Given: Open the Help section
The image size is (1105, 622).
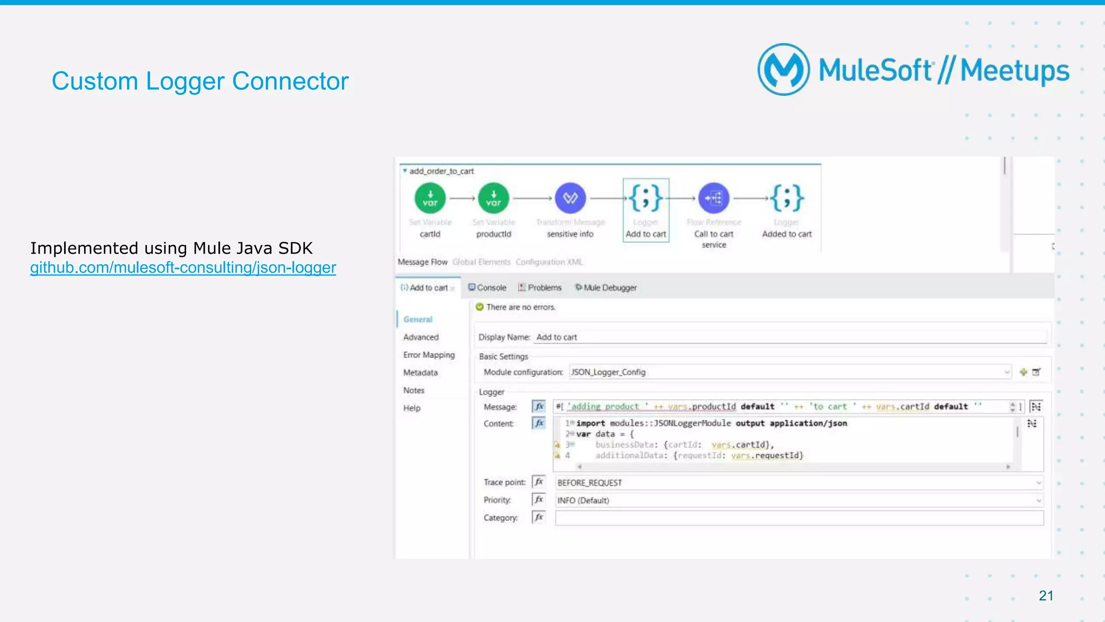Looking at the screenshot, I should coord(412,408).
